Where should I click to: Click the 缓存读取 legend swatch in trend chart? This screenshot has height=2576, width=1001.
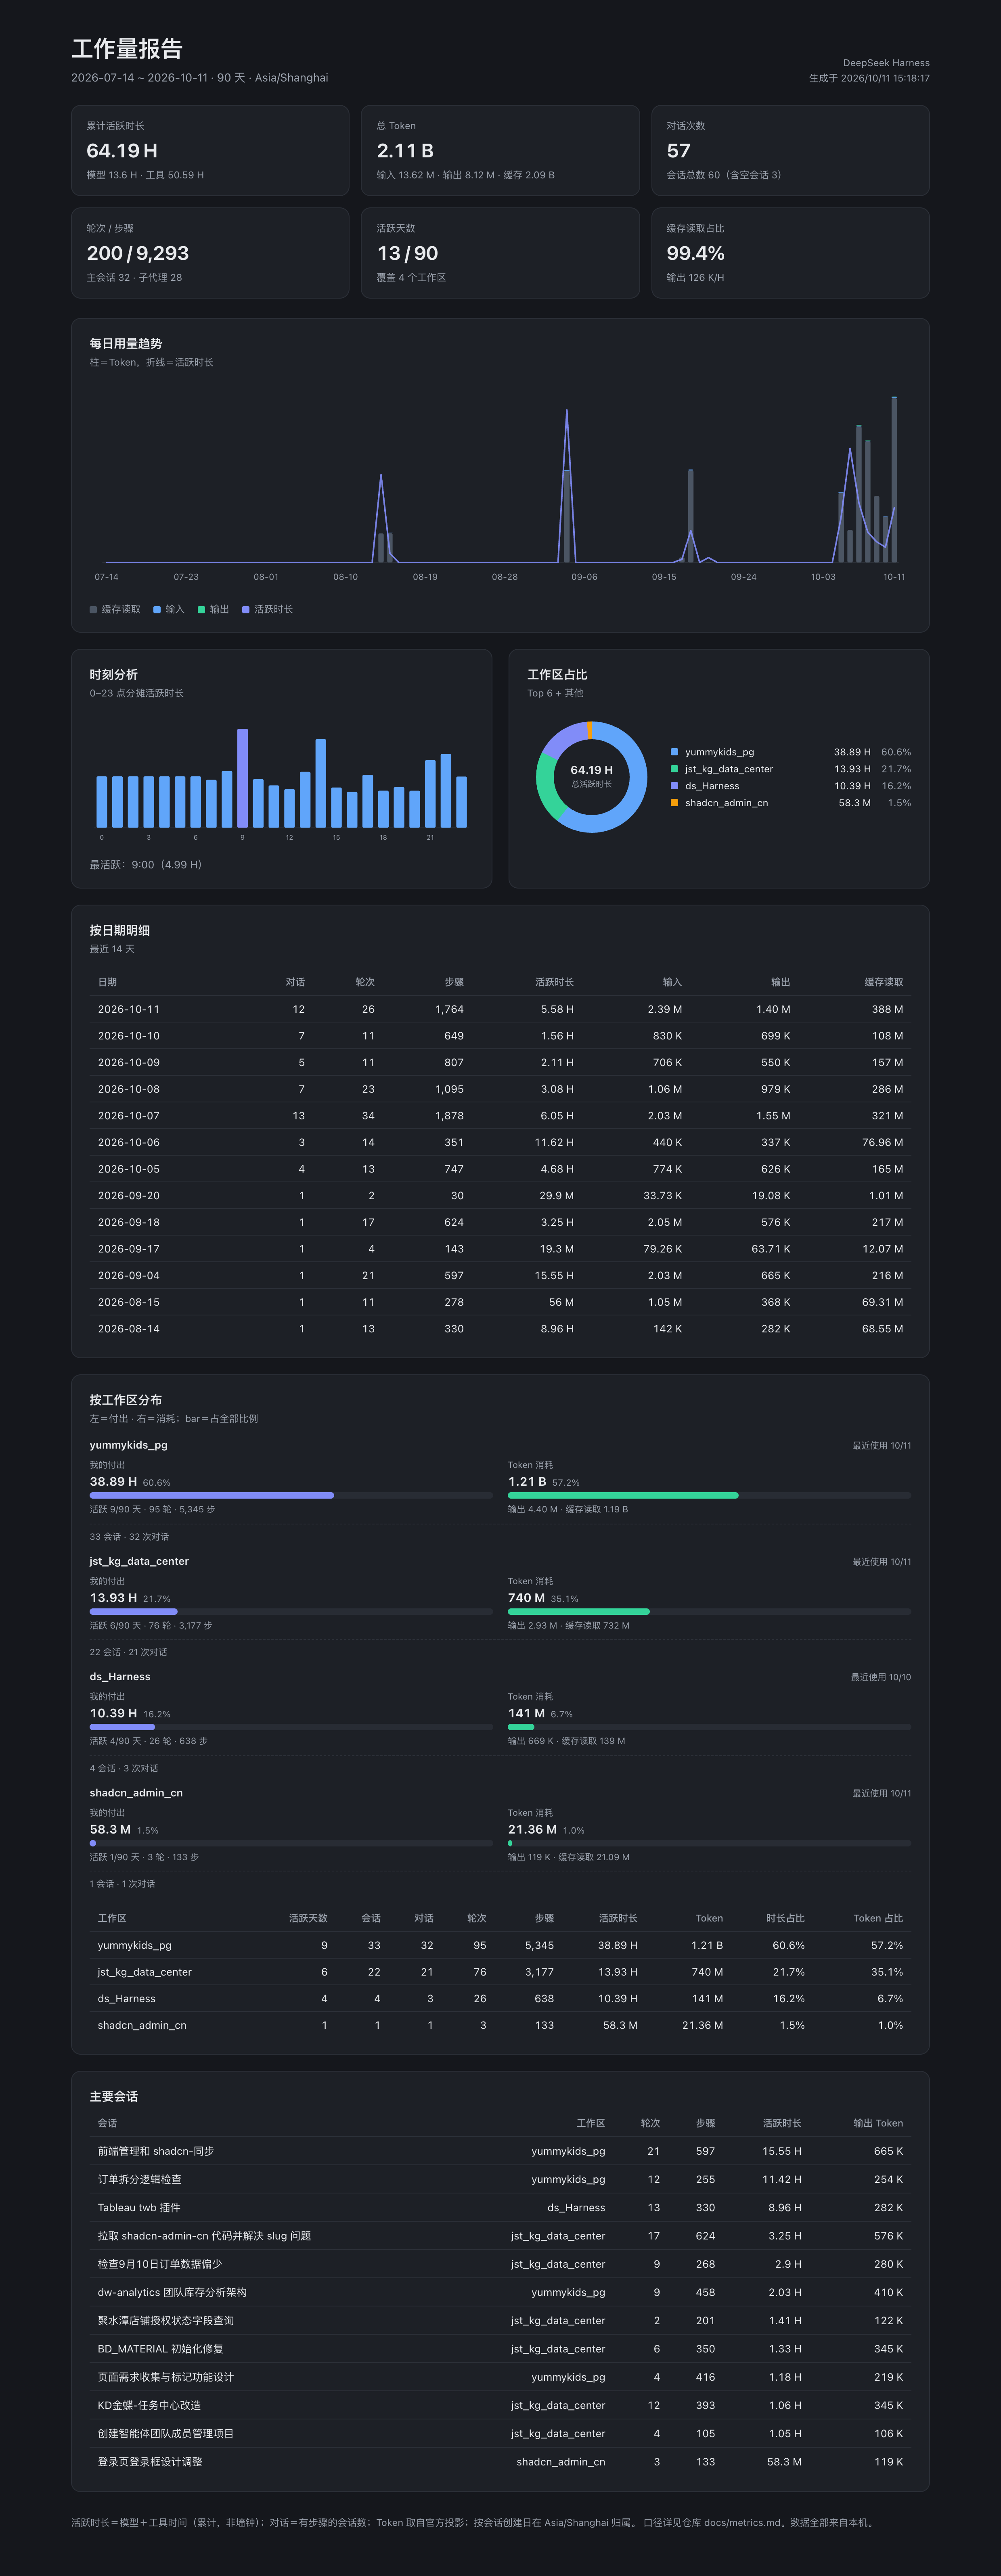(93, 609)
